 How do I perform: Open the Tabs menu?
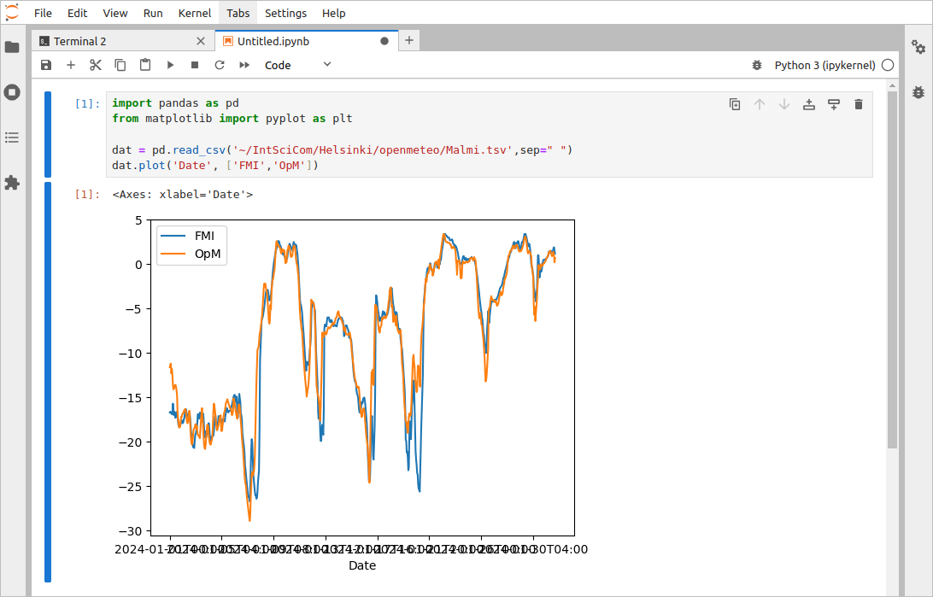click(238, 13)
